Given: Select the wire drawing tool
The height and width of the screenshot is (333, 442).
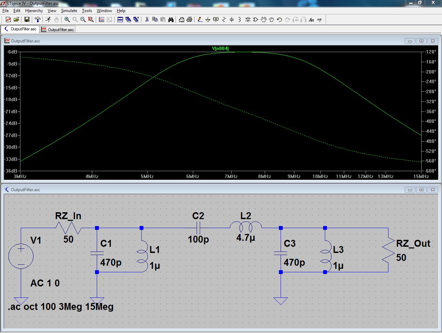Looking at the screenshot, I should (200, 20).
